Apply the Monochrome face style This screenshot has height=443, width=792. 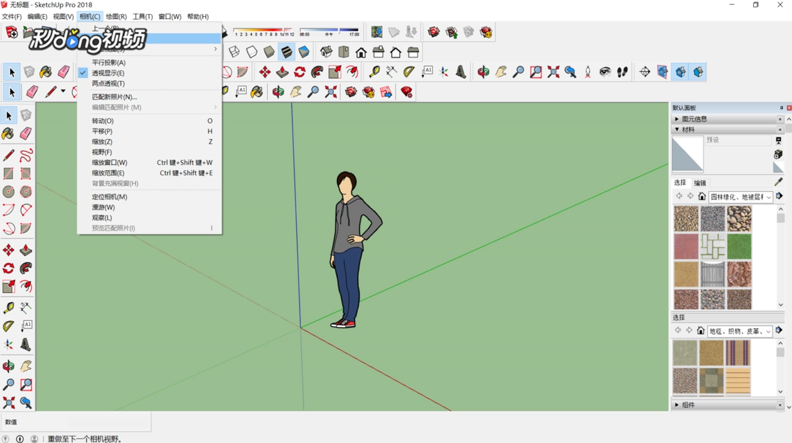point(304,52)
